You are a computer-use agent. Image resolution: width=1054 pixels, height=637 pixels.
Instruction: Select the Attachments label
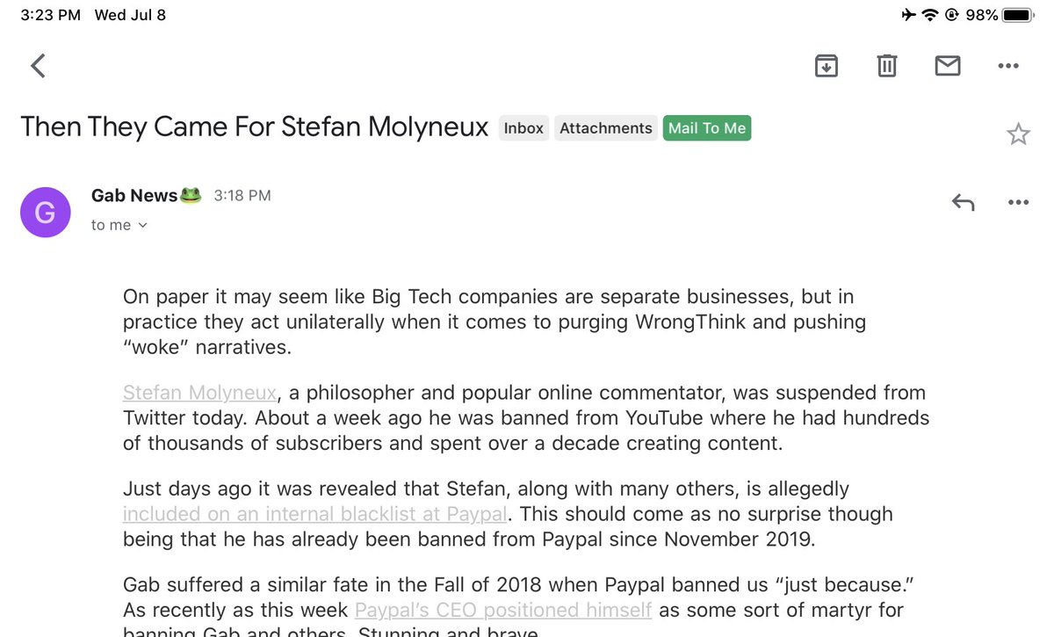[605, 128]
